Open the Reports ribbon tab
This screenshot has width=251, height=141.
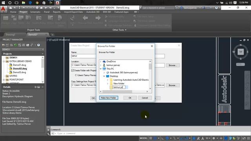(56, 12)
